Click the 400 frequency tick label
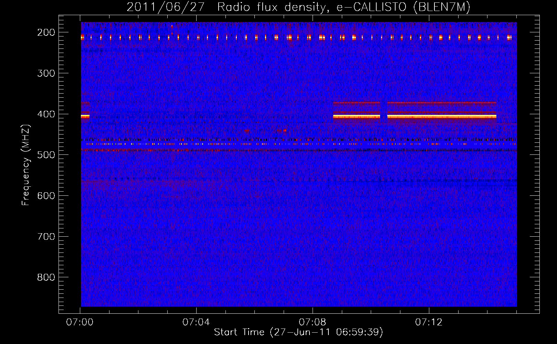This screenshot has height=344, width=557. tap(46, 114)
